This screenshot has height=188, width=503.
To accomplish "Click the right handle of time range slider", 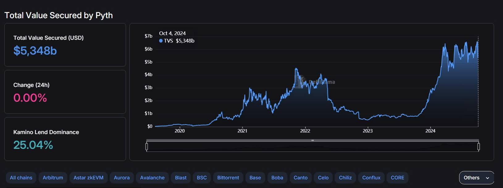I will click(x=479, y=147).
